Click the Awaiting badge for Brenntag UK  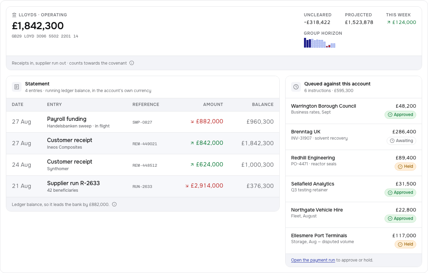(x=401, y=141)
